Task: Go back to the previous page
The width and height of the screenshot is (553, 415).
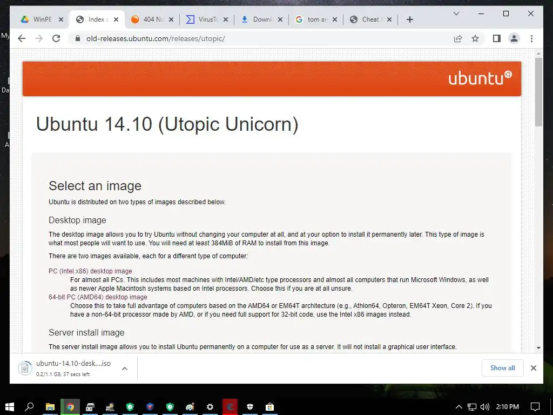Action: [22, 38]
